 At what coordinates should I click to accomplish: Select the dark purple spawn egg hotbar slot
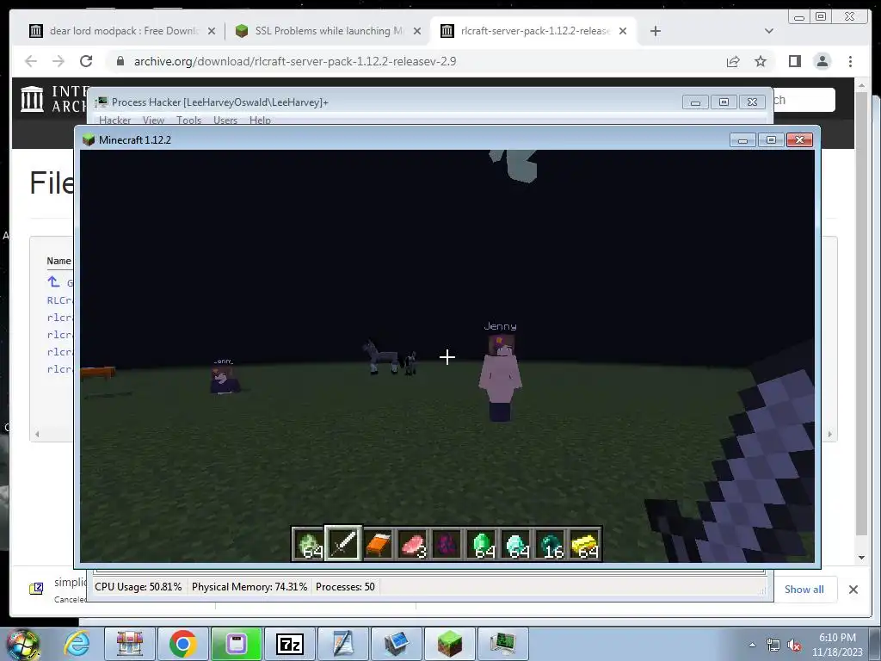click(447, 544)
